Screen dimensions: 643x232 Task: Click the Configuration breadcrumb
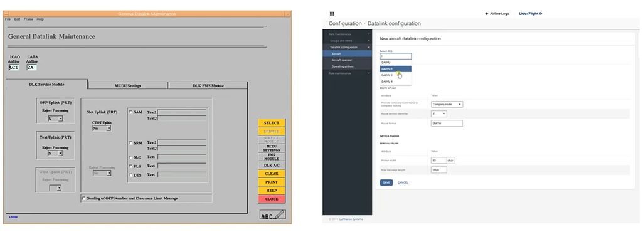pos(345,24)
